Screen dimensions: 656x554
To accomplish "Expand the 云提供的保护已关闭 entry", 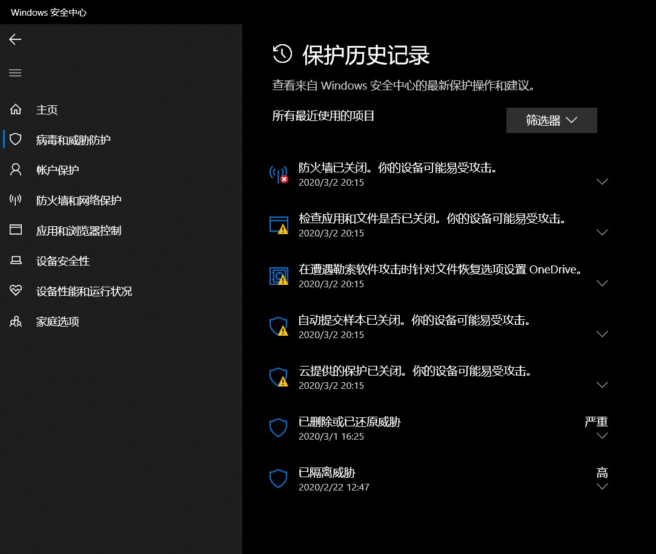I will (x=602, y=385).
